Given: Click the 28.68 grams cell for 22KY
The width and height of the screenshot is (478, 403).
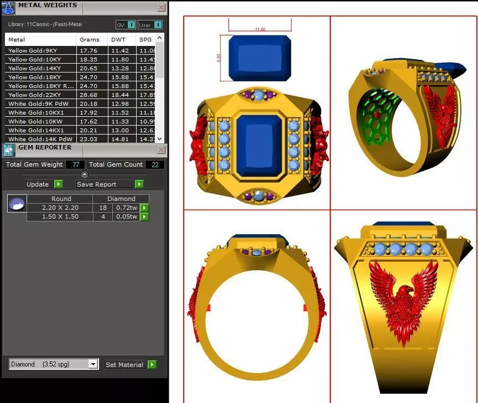Looking at the screenshot, I should pos(92,95).
